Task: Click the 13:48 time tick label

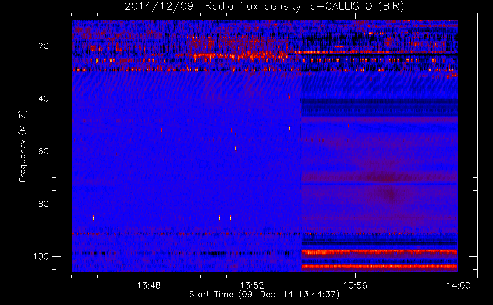Action: [x=149, y=286]
